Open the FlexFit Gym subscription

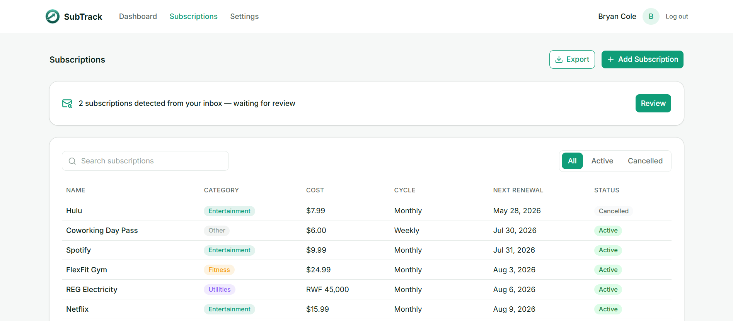(x=366, y=270)
